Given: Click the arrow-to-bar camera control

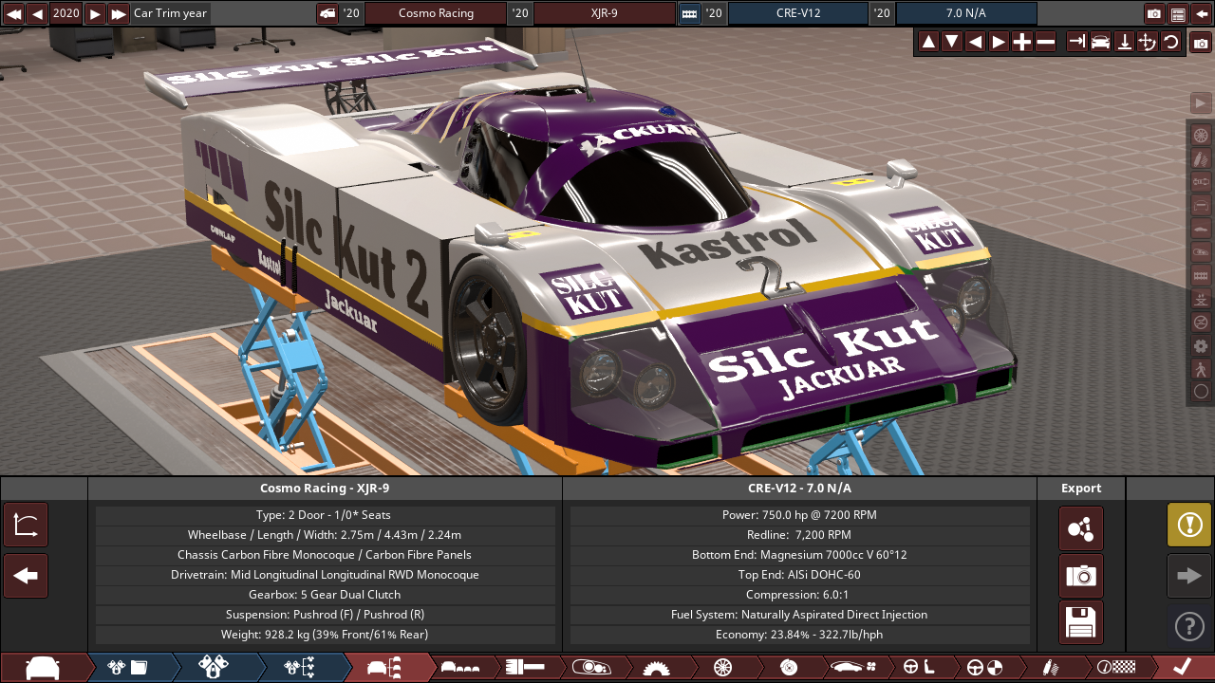Looking at the screenshot, I should pyautogui.click(x=1077, y=42).
